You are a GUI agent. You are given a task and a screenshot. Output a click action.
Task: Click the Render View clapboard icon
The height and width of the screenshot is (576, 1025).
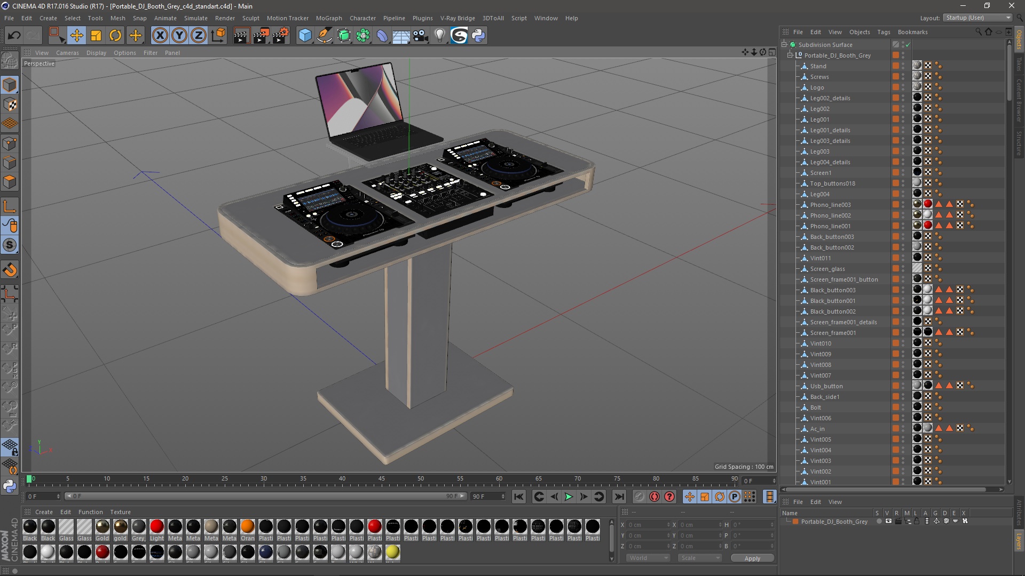241,36
